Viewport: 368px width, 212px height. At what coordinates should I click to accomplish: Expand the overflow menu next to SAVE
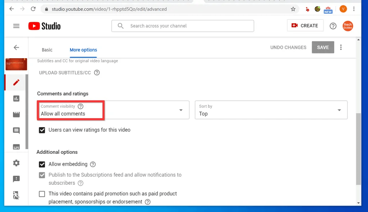[x=341, y=47]
